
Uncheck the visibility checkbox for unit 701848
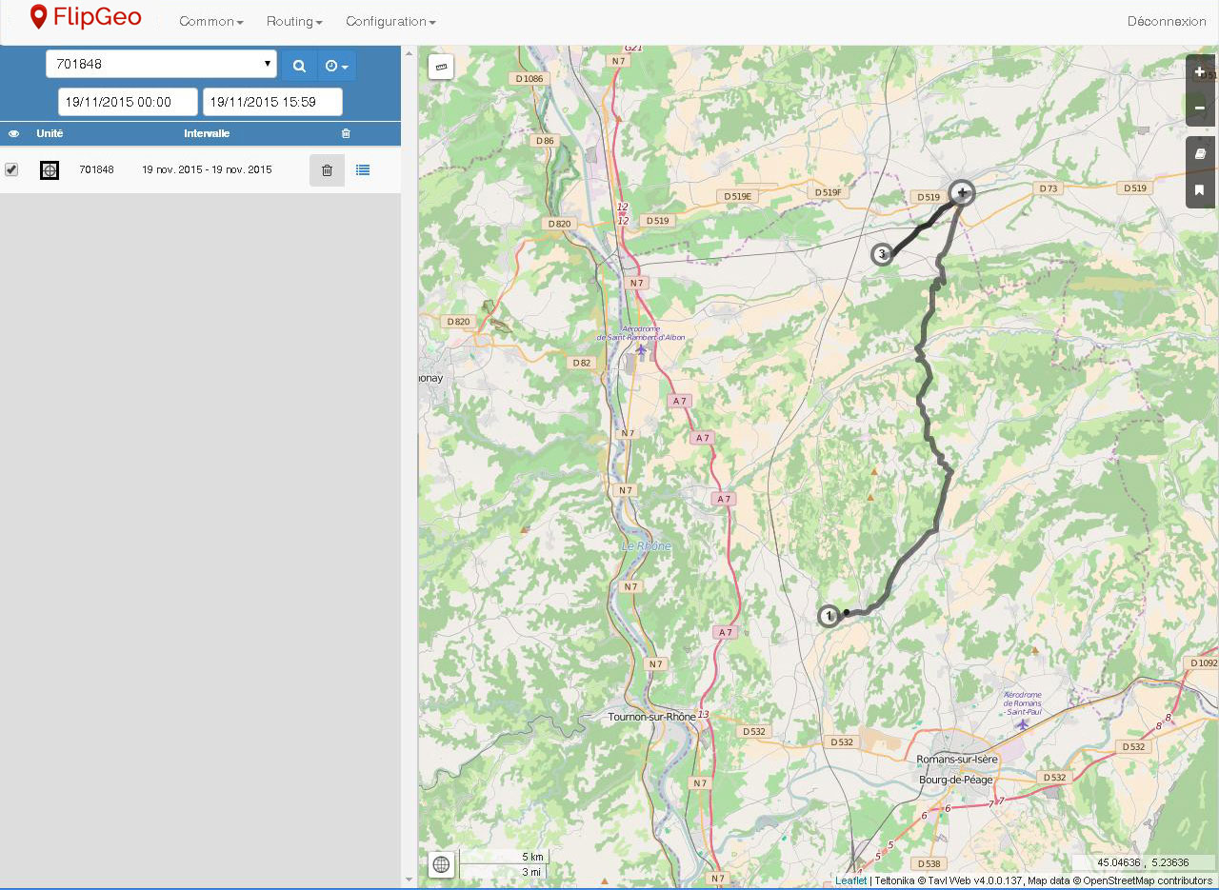11,169
